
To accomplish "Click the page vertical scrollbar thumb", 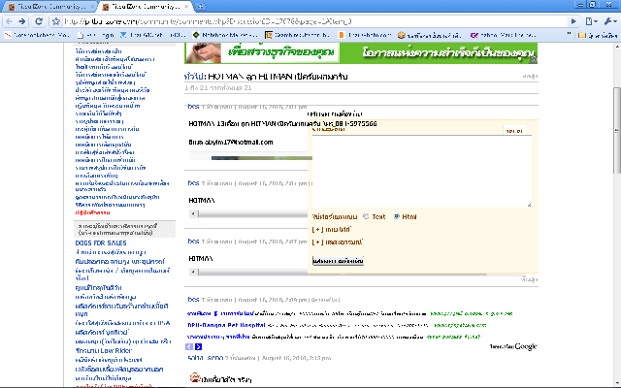I will point(617,131).
